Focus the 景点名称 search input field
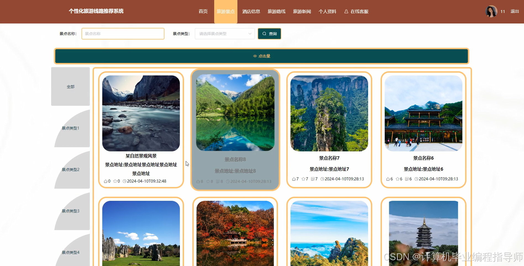Viewport: 524px width, 266px height. [123, 34]
